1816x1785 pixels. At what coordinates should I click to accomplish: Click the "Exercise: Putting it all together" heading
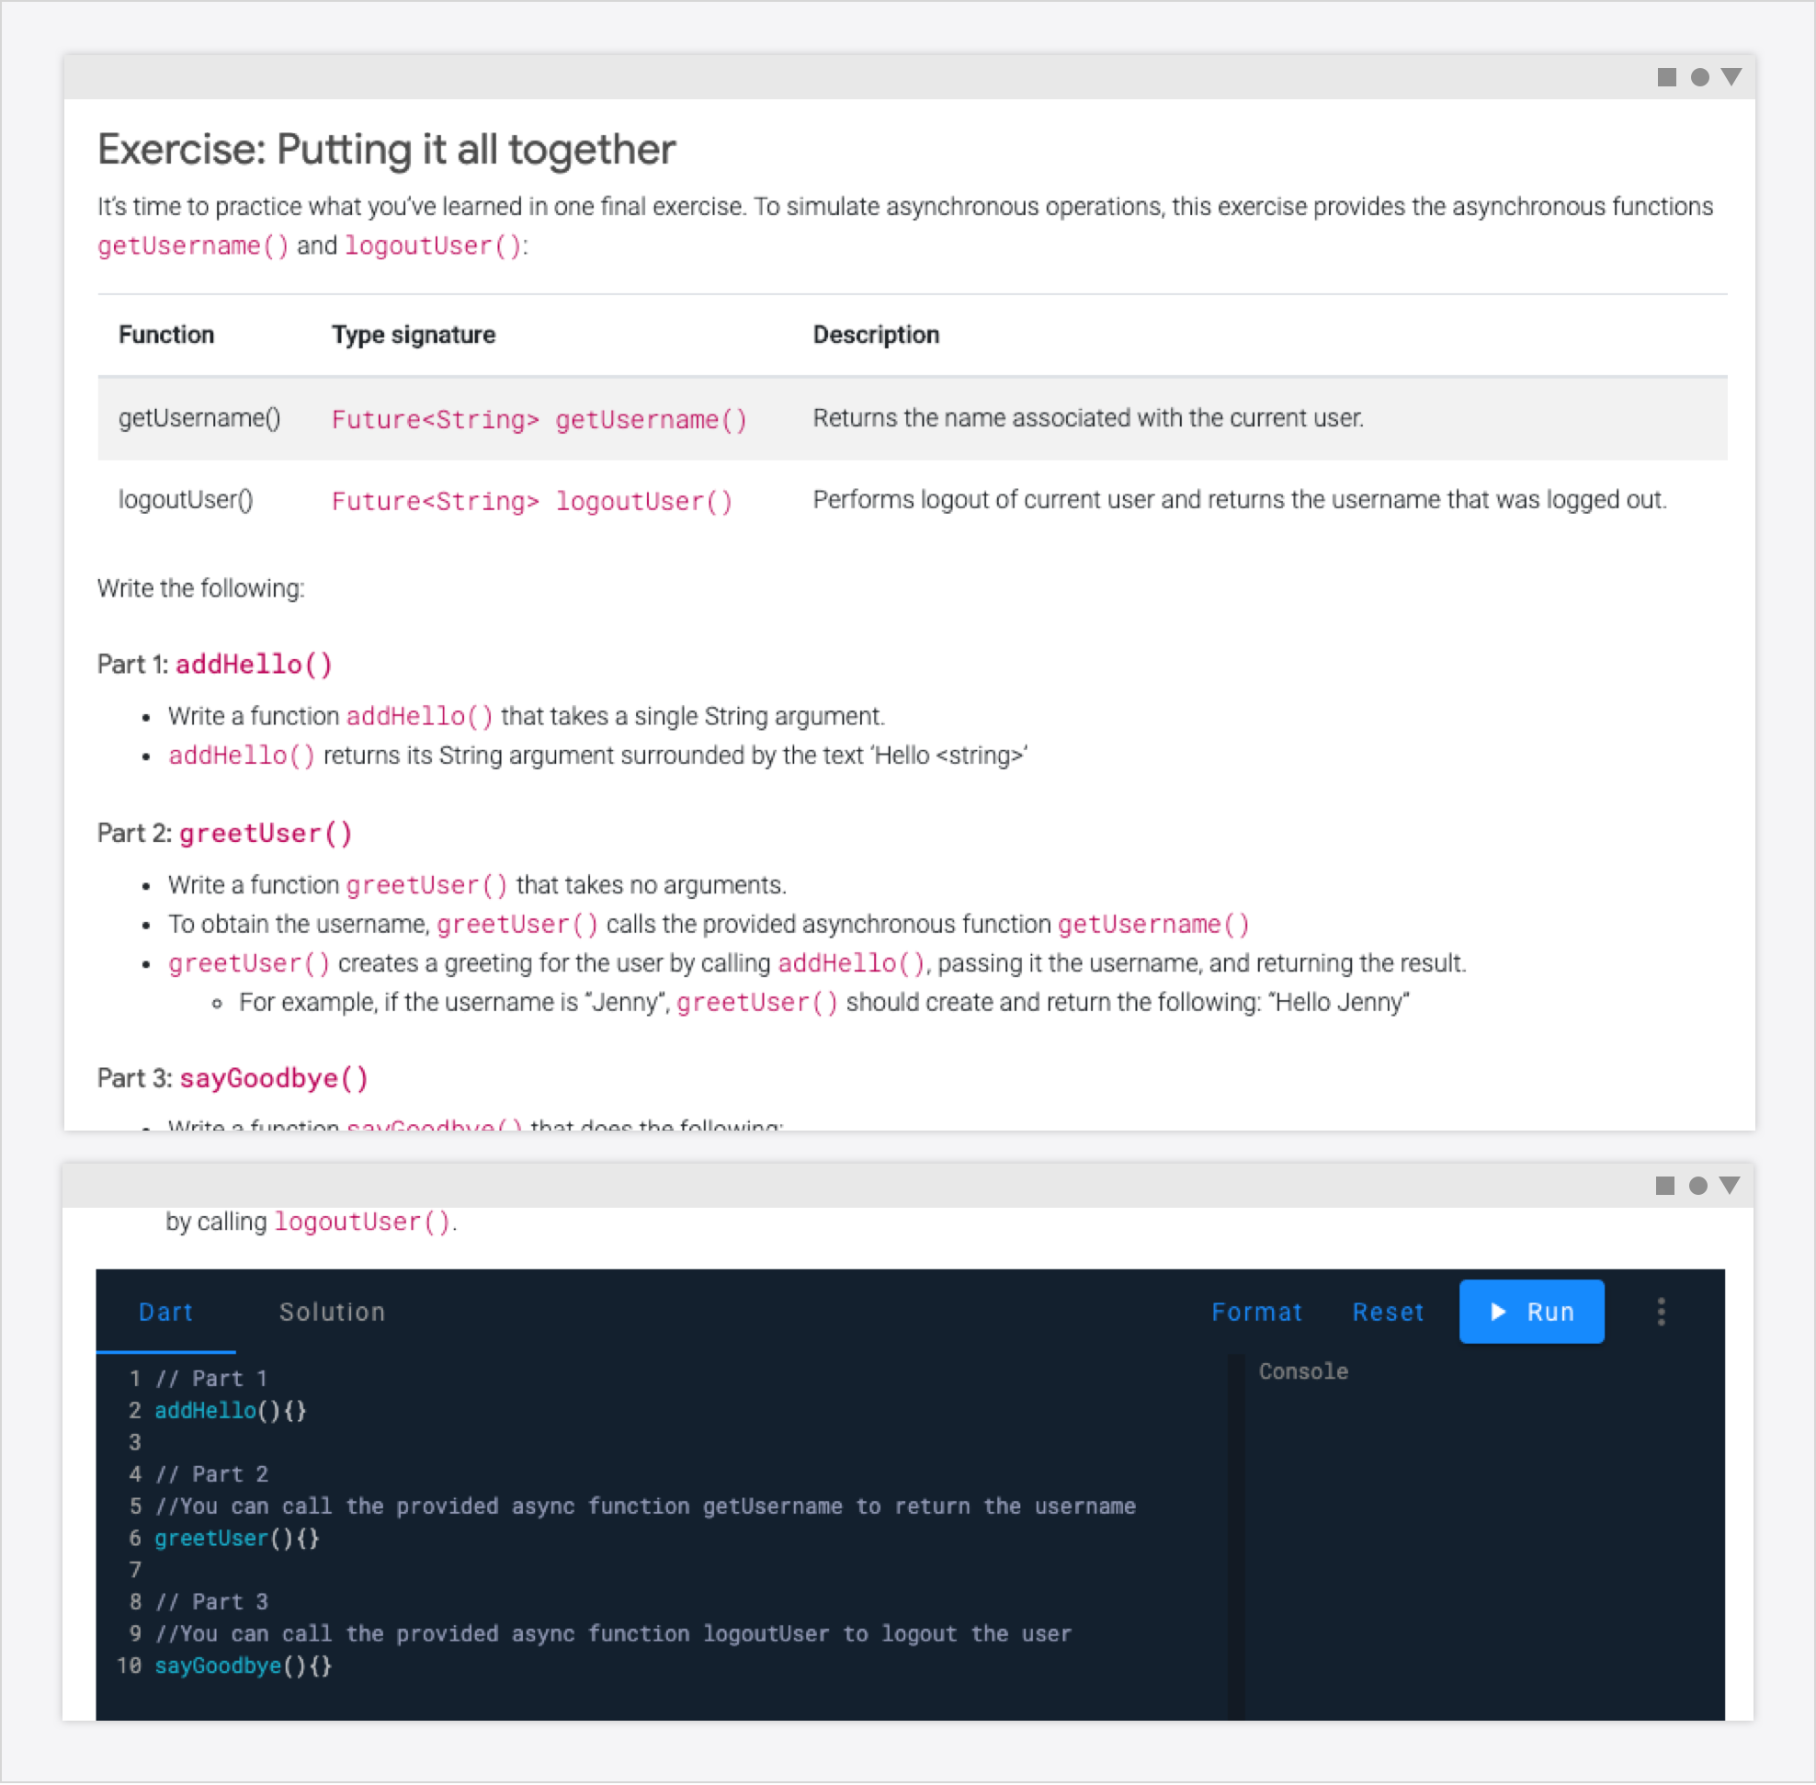pyautogui.click(x=386, y=150)
